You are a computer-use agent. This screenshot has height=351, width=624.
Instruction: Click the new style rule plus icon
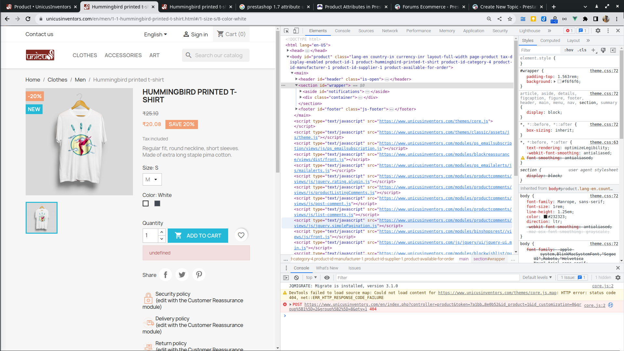(593, 50)
